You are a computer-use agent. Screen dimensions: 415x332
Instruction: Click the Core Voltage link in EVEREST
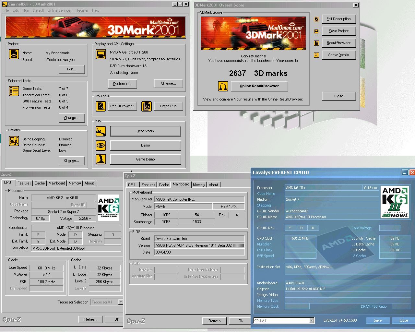click(362, 228)
